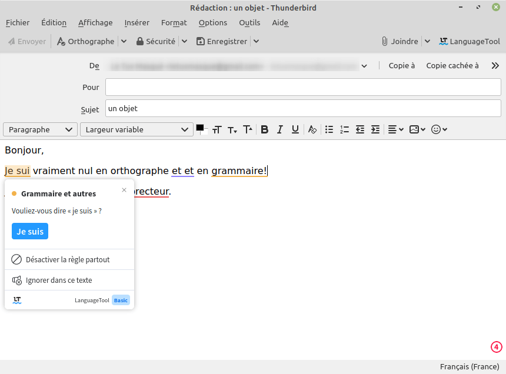Open the Options menu

click(213, 22)
